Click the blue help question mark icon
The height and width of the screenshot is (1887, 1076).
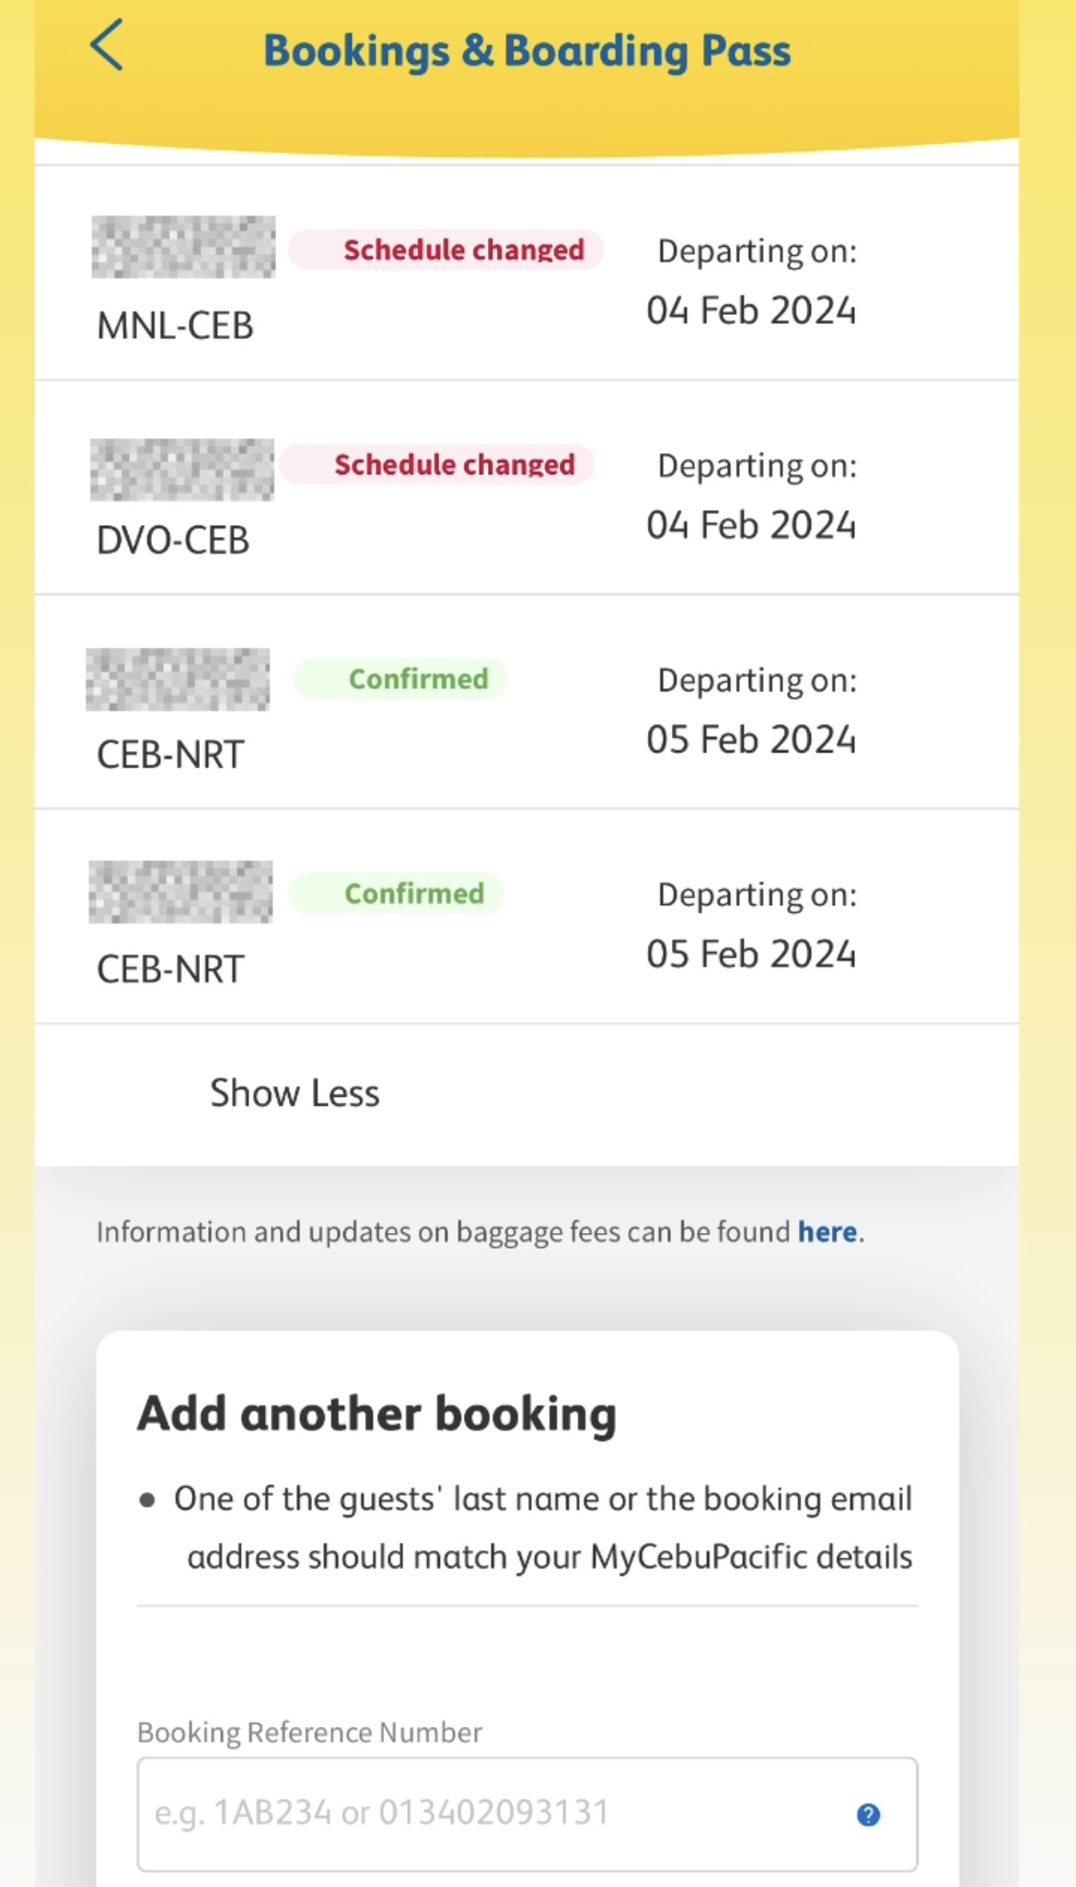point(868,1814)
